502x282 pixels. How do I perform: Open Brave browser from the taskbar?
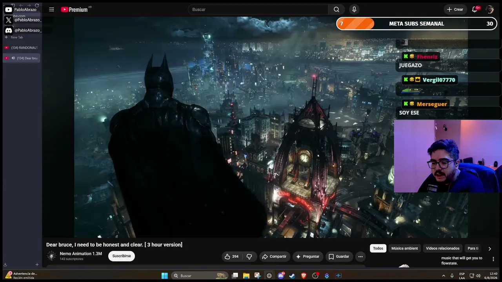[304, 276]
